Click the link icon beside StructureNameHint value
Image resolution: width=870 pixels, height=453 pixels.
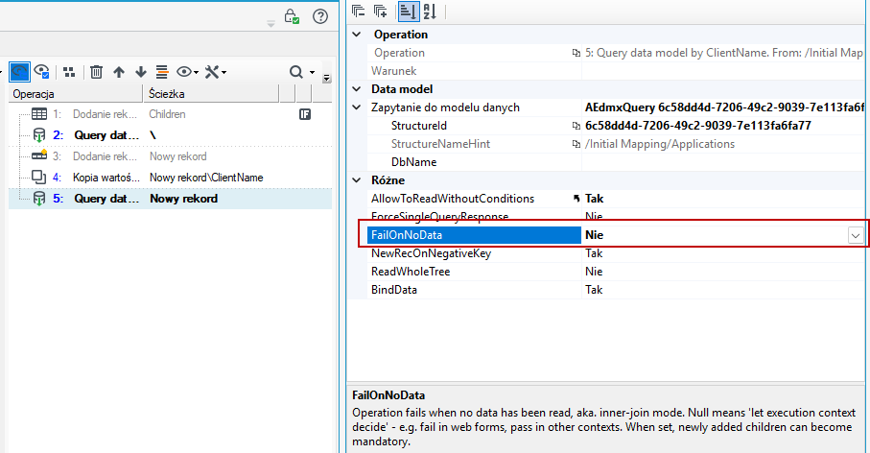click(x=576, y=144)
